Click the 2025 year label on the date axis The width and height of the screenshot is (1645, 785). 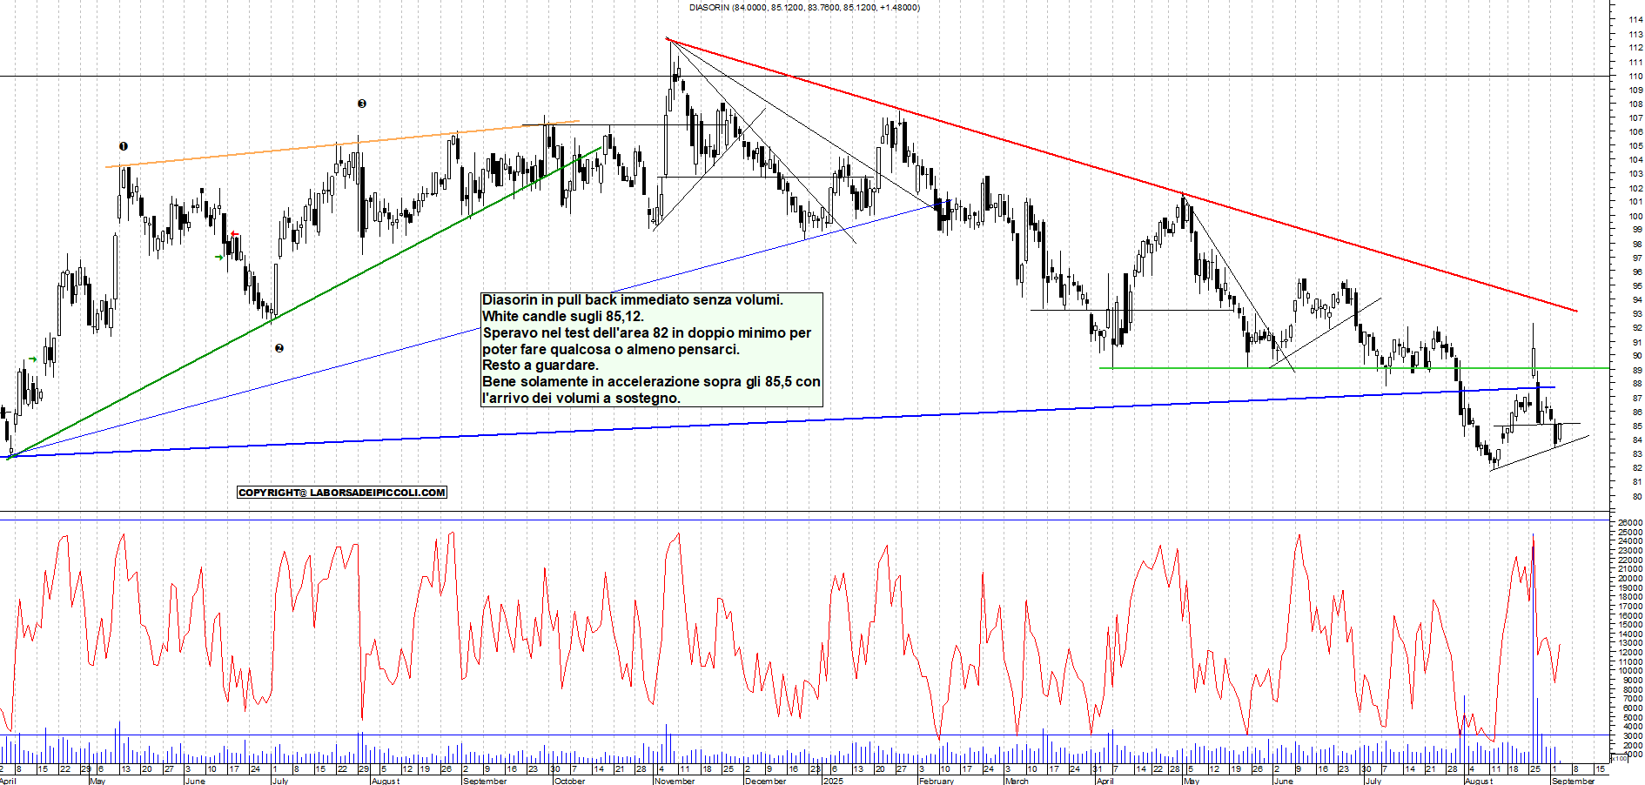[x=833, y=781]
